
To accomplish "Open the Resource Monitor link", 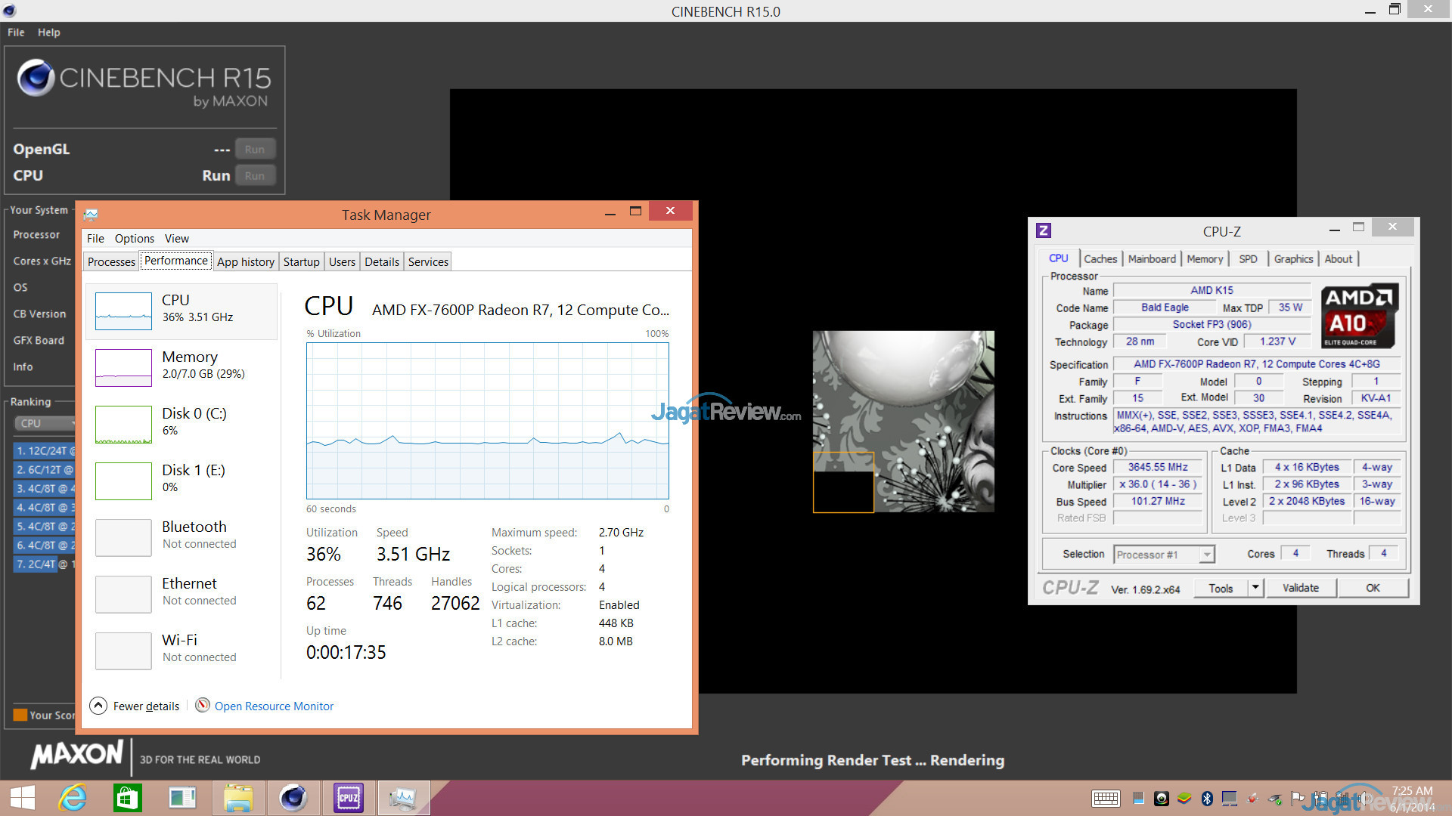I will coord(274,706).
